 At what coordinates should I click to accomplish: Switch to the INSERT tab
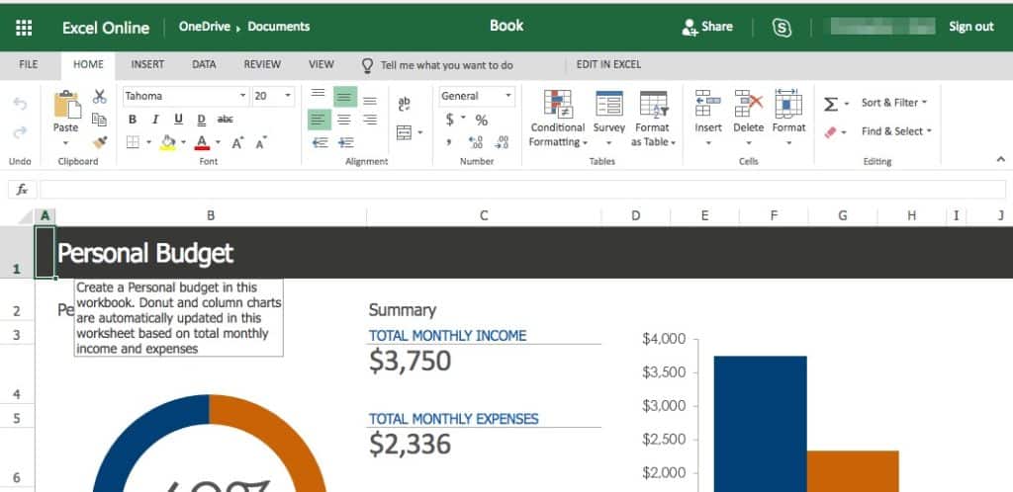click(147, 65)
